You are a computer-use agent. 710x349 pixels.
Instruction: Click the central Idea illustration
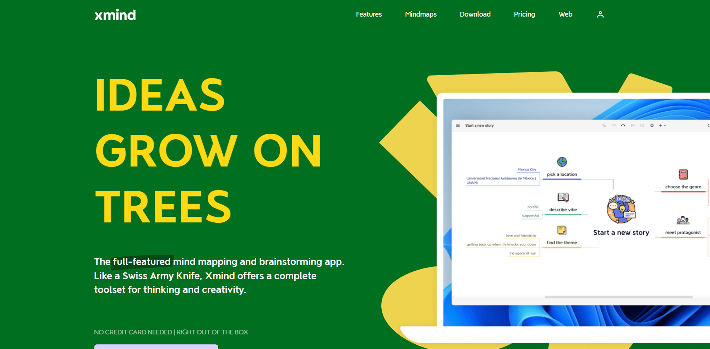621,209
